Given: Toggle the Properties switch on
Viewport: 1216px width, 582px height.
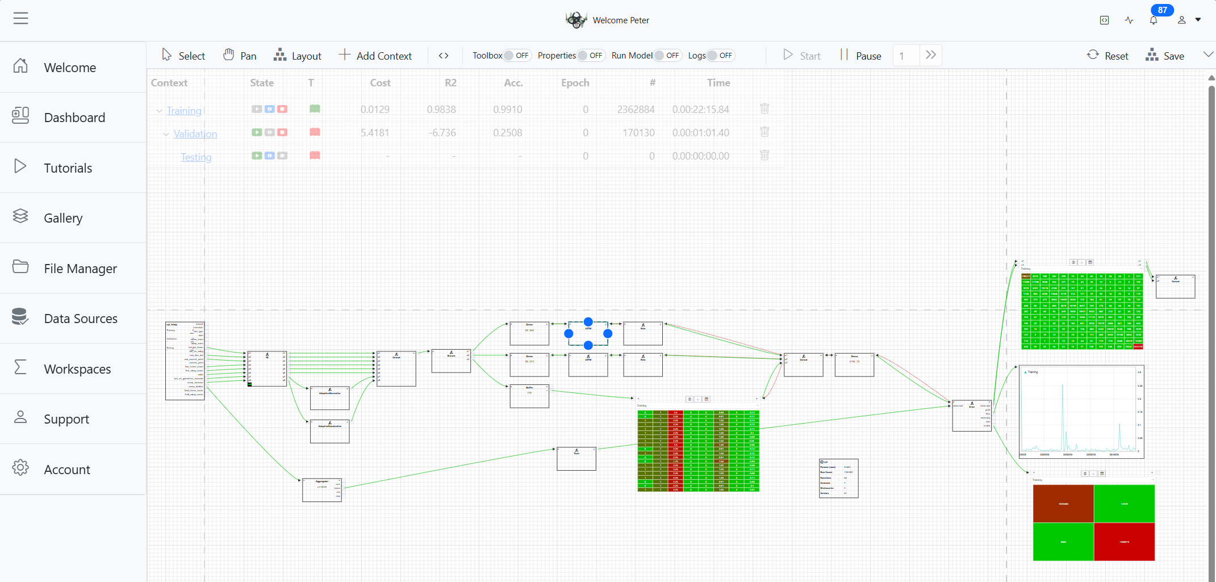Looking at the screenshot, I should pyautogui.click(x=590, y=56).
